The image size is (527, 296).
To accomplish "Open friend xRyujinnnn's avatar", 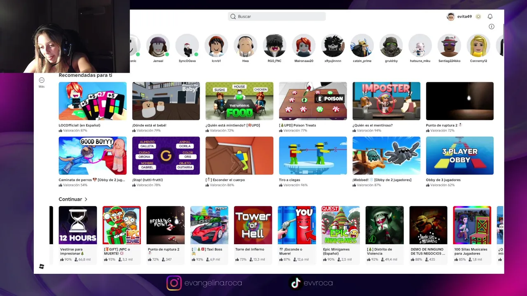I will pyautogui.click(x=333, y=46).
